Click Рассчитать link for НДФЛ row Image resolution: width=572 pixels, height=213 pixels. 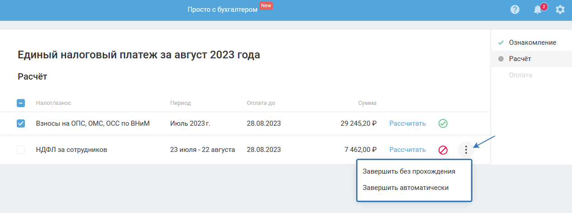coord(408,150)
